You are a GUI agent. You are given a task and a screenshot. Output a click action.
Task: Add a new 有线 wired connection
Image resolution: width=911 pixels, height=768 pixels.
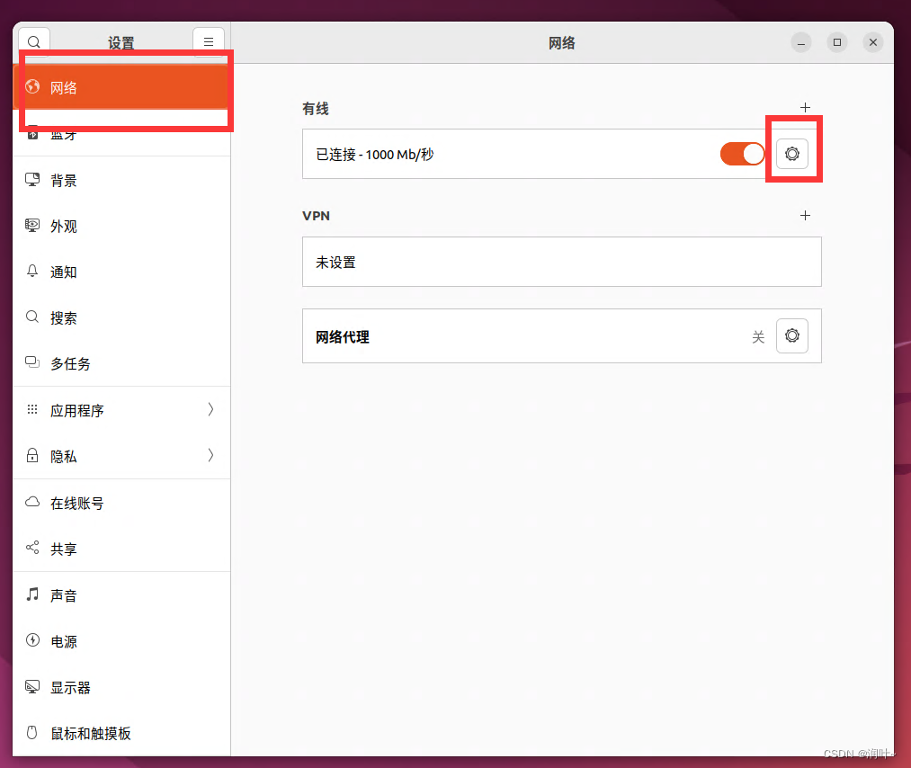tap(805, 108)
